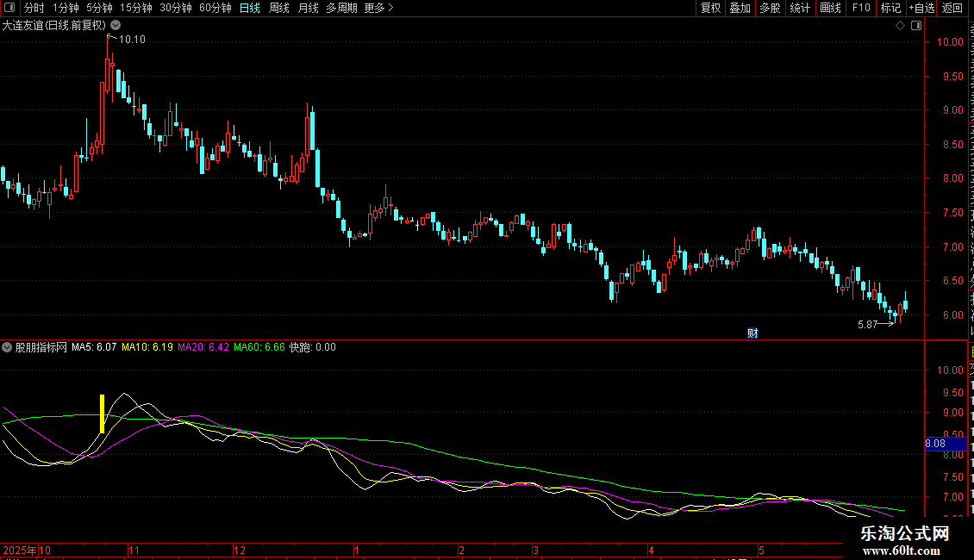The height and width of the screenshot is (560, 974).
Task: Click month 3 on the date axis
Action: pos(535,550)
